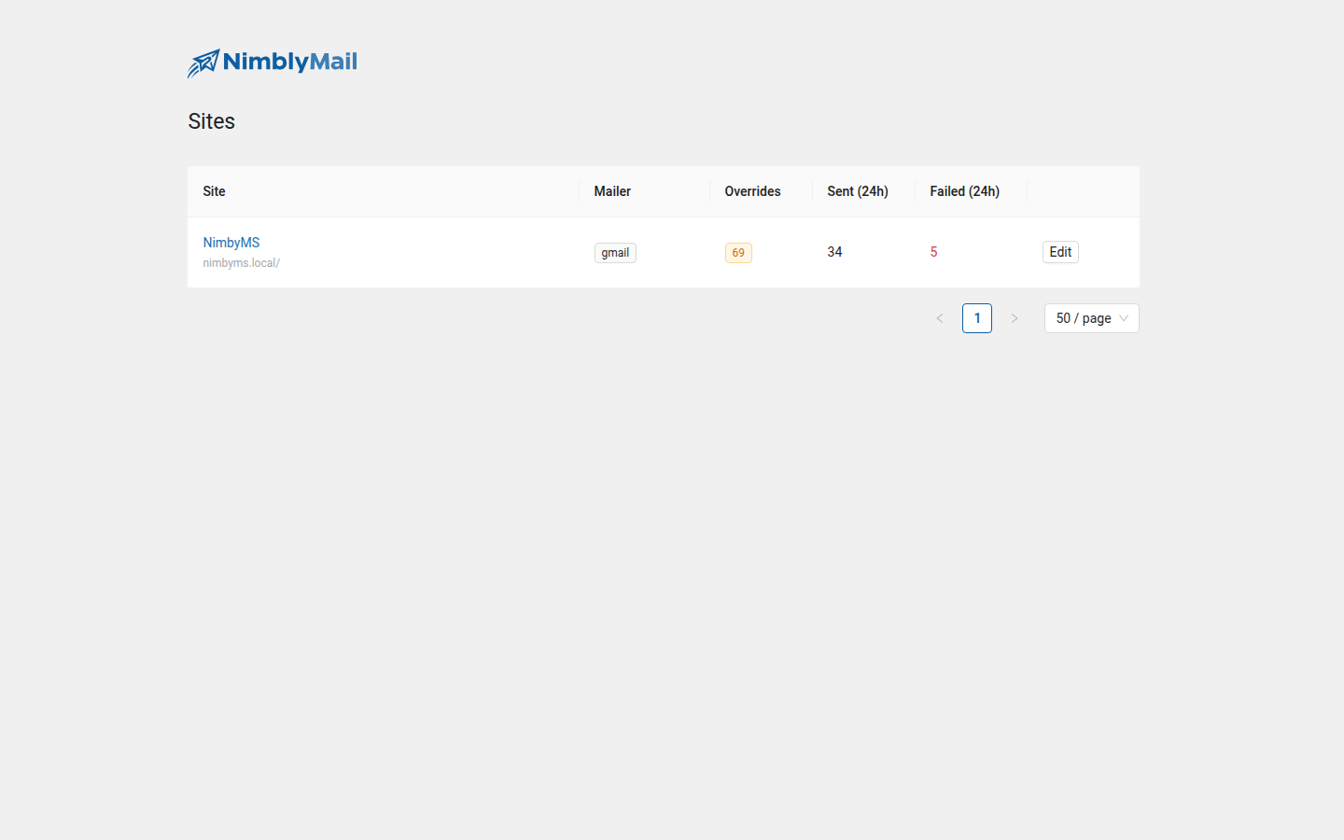Expand the page size chevron arrow
Screen dimensions: 1344x840
[1124, 318]
